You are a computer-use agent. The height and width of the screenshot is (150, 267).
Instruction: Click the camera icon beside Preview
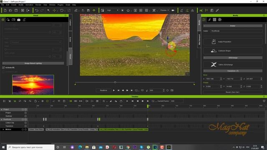173,10
